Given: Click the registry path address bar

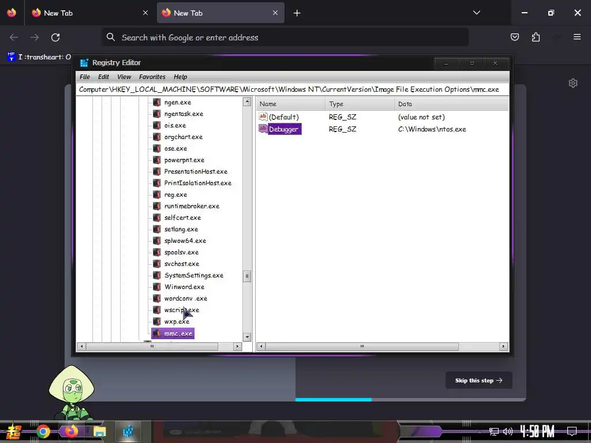Looking at the screenshot, I should tap(293, 89).
